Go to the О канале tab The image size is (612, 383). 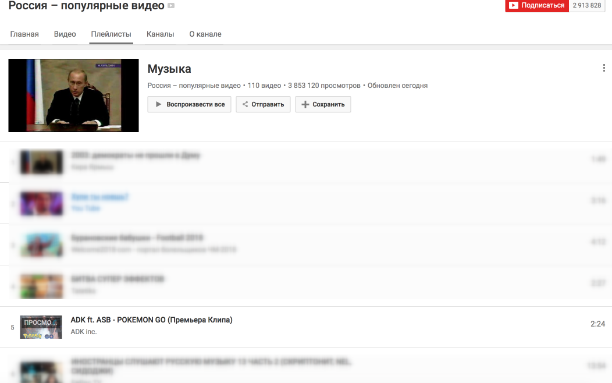click(205, 34)
